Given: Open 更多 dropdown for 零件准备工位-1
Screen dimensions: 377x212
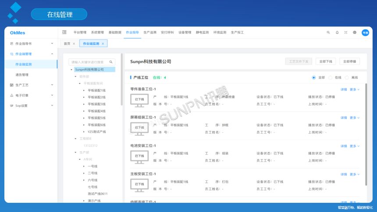Looking at the screenshot, I should click(355, 90).
